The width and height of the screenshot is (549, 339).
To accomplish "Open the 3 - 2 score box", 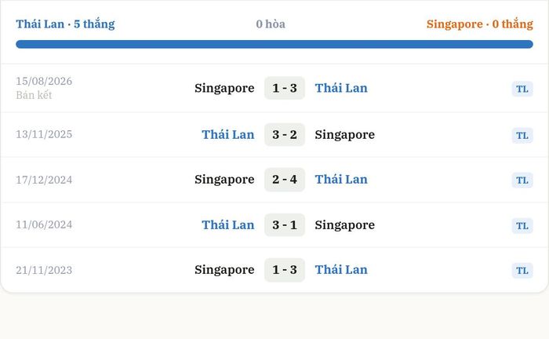I will (285, 134).
